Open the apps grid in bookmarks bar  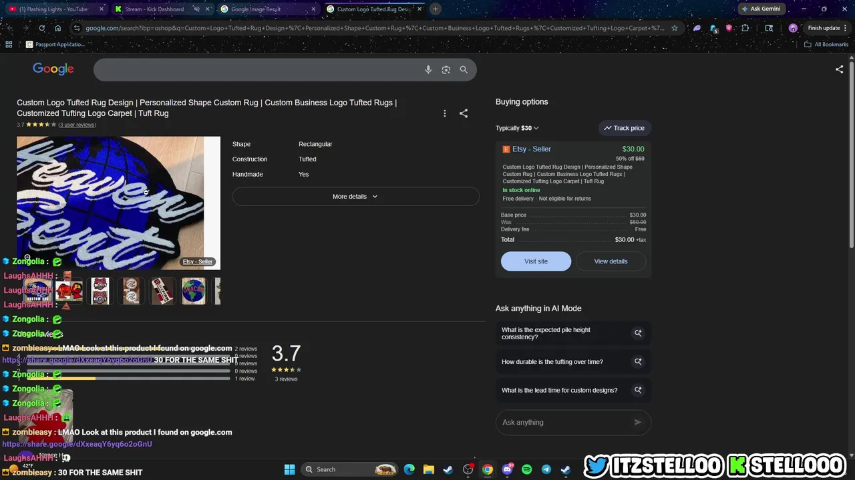[x=9, y=44]
